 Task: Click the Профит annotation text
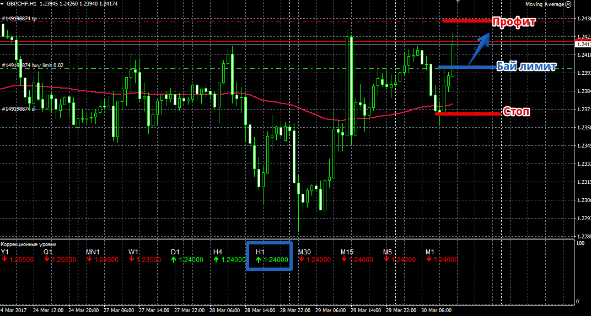click(x=514, y=23)
